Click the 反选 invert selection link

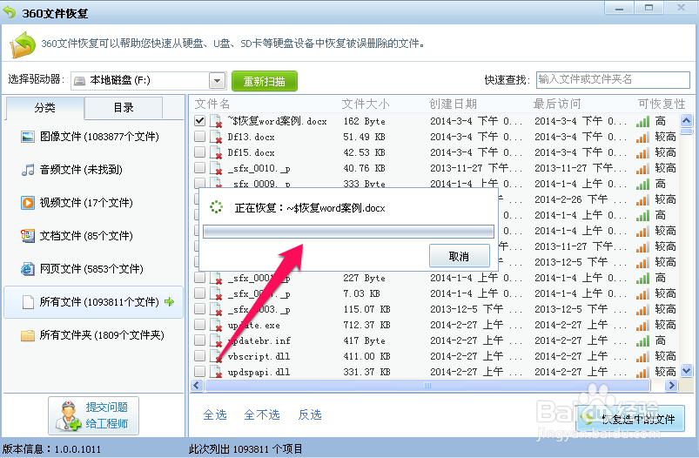pyautogui.click(x=310, y=414)
